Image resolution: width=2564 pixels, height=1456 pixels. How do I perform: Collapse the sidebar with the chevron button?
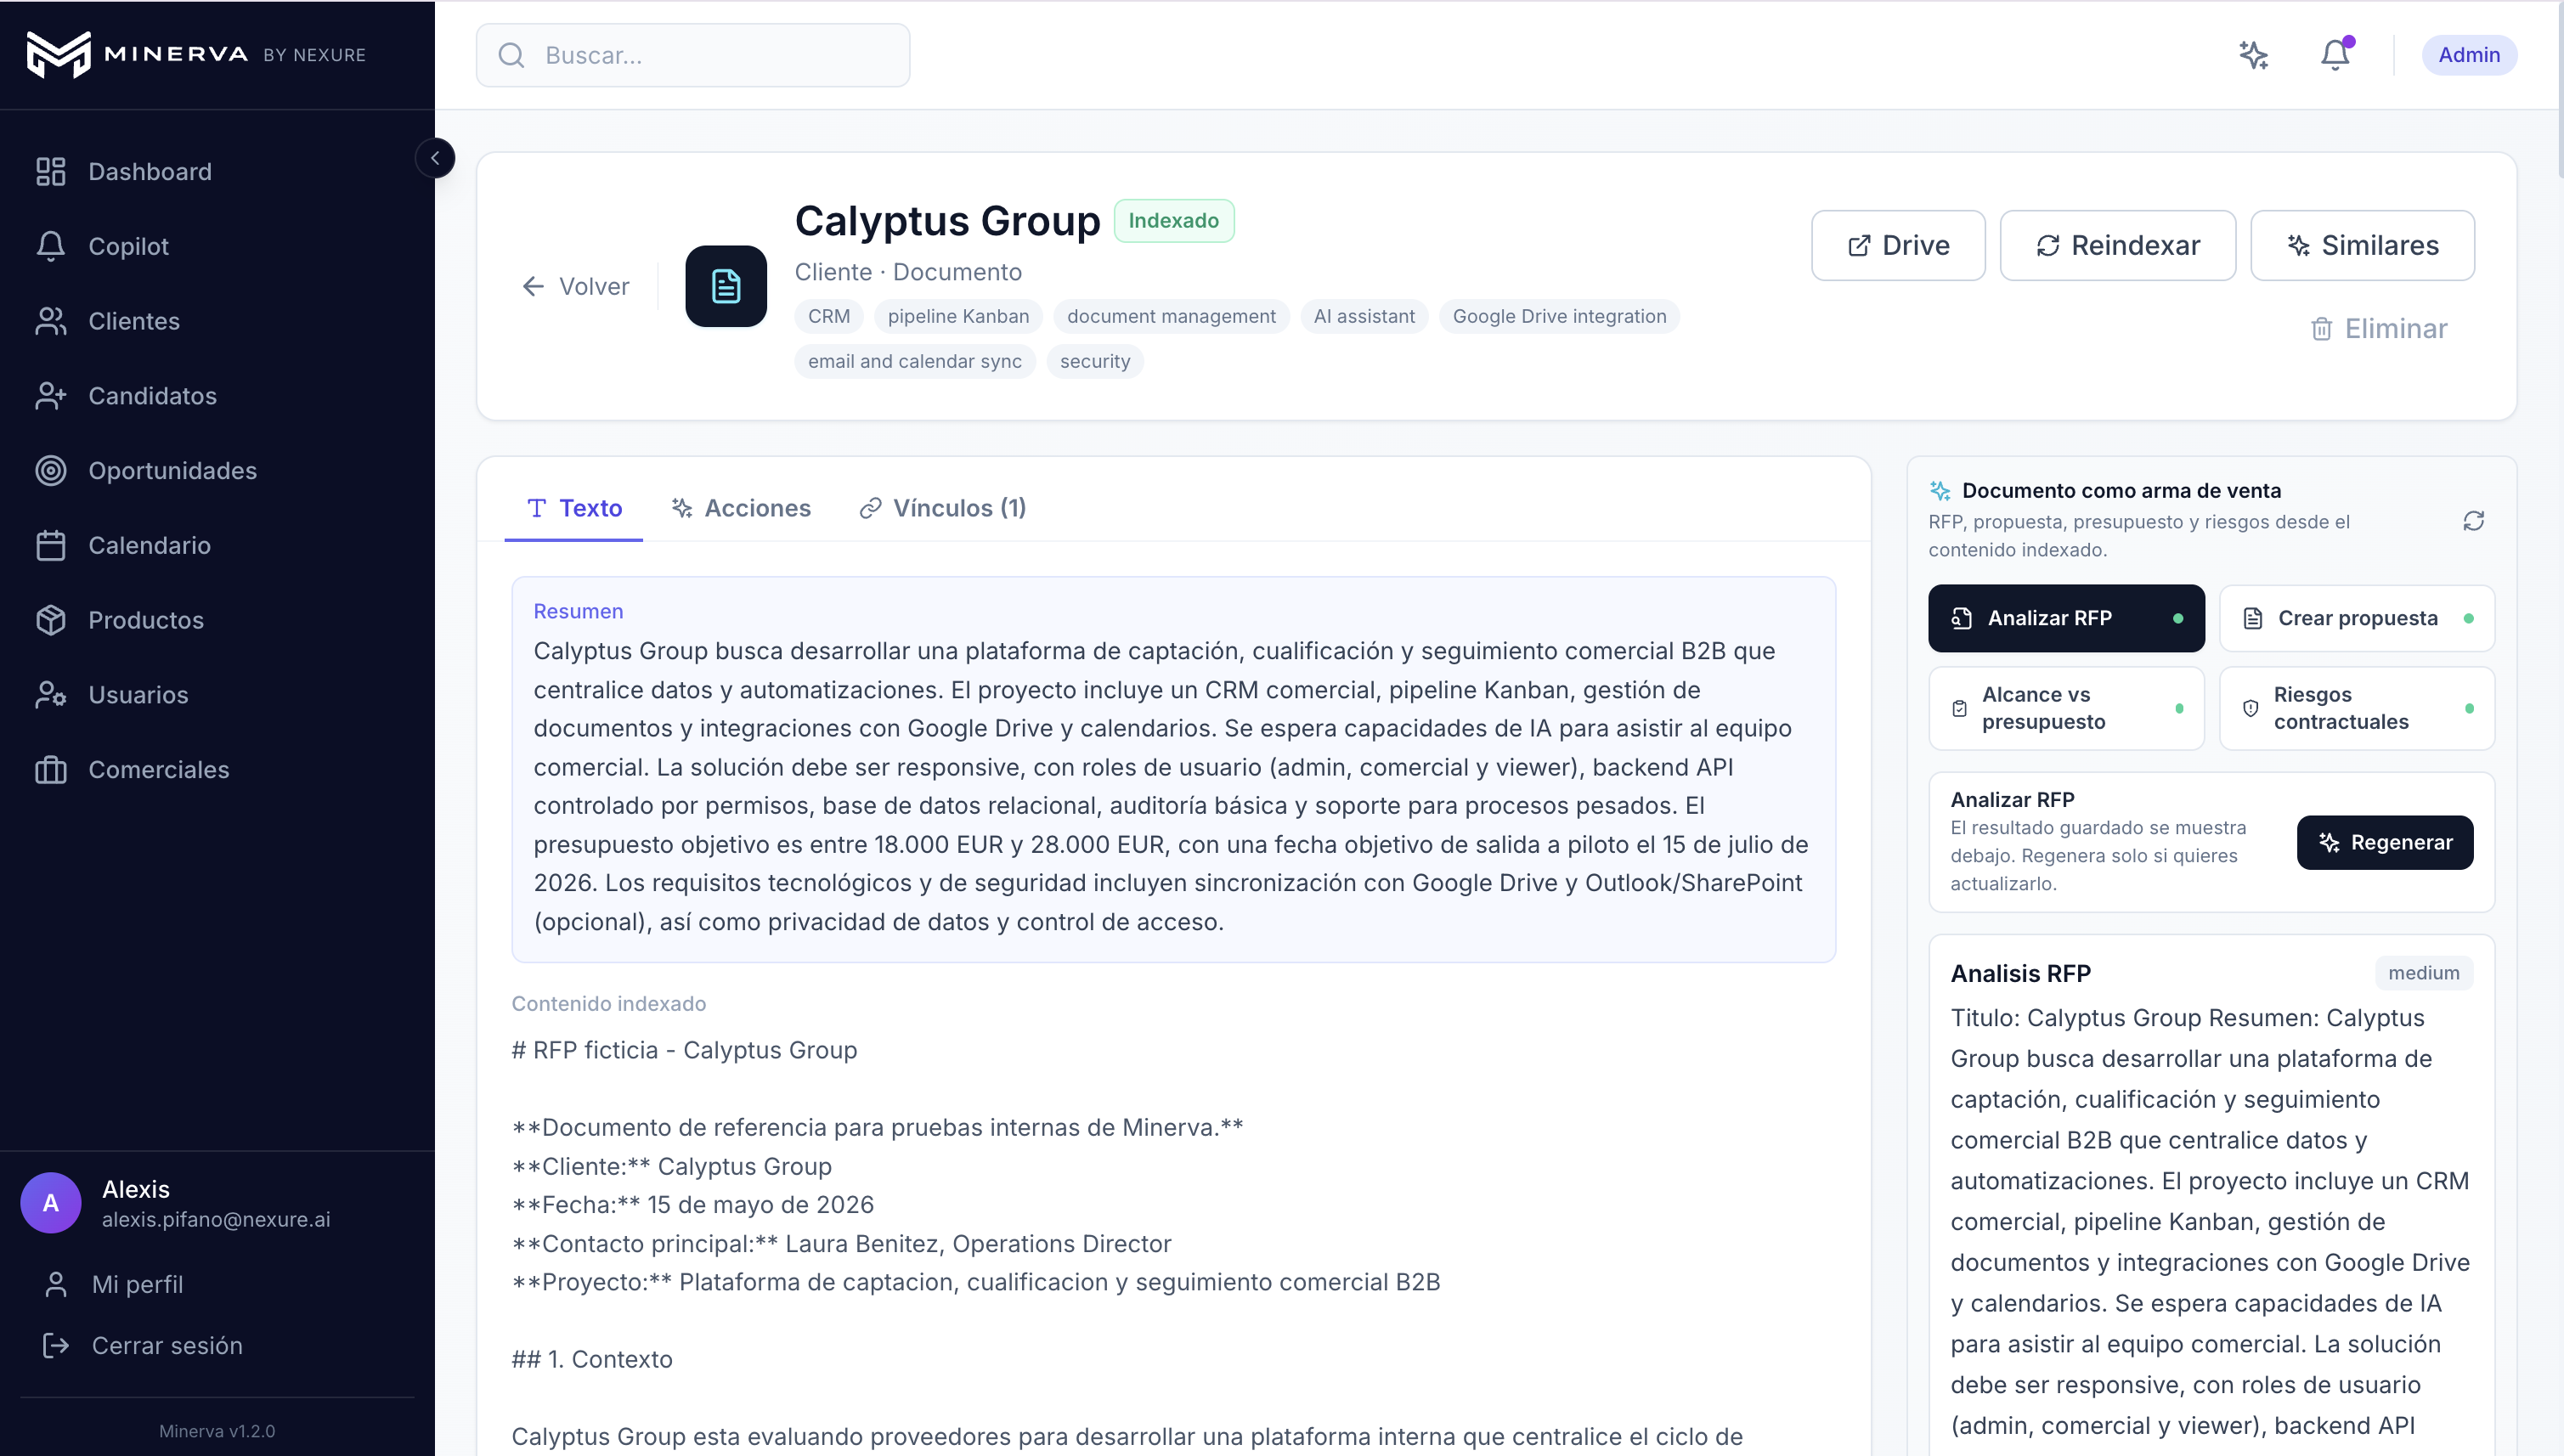pyautogui.click(x=435, y=158)
